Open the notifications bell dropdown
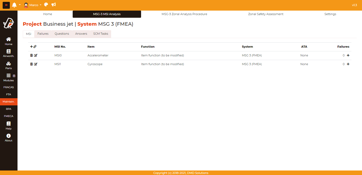Image resolution: width=362 pixels, height=175 pixels. point(15,5)
